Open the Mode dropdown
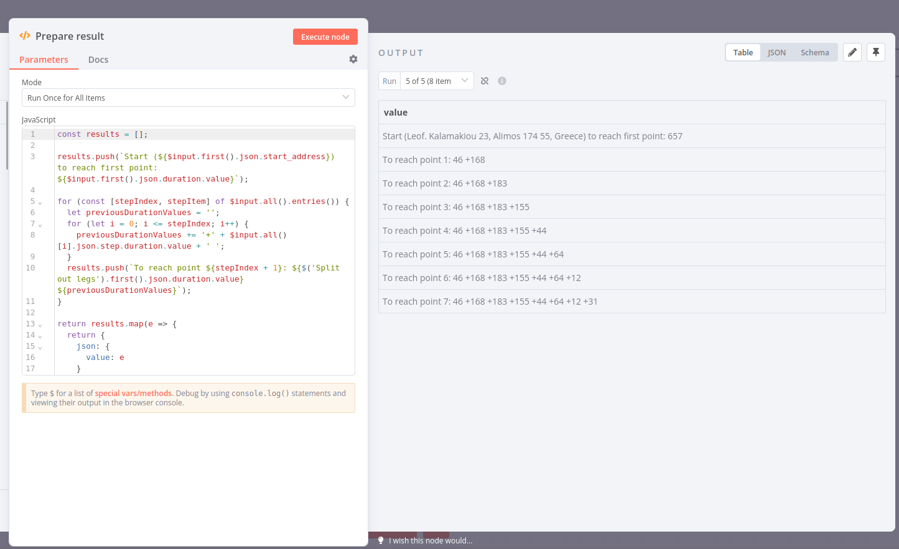Image resolution: width=899 pixels, height=549 pixels. 188,98
